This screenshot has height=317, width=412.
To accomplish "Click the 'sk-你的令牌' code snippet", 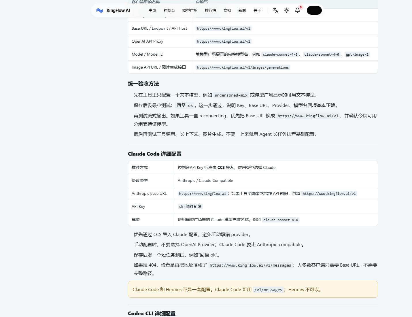I will [190, 206].
